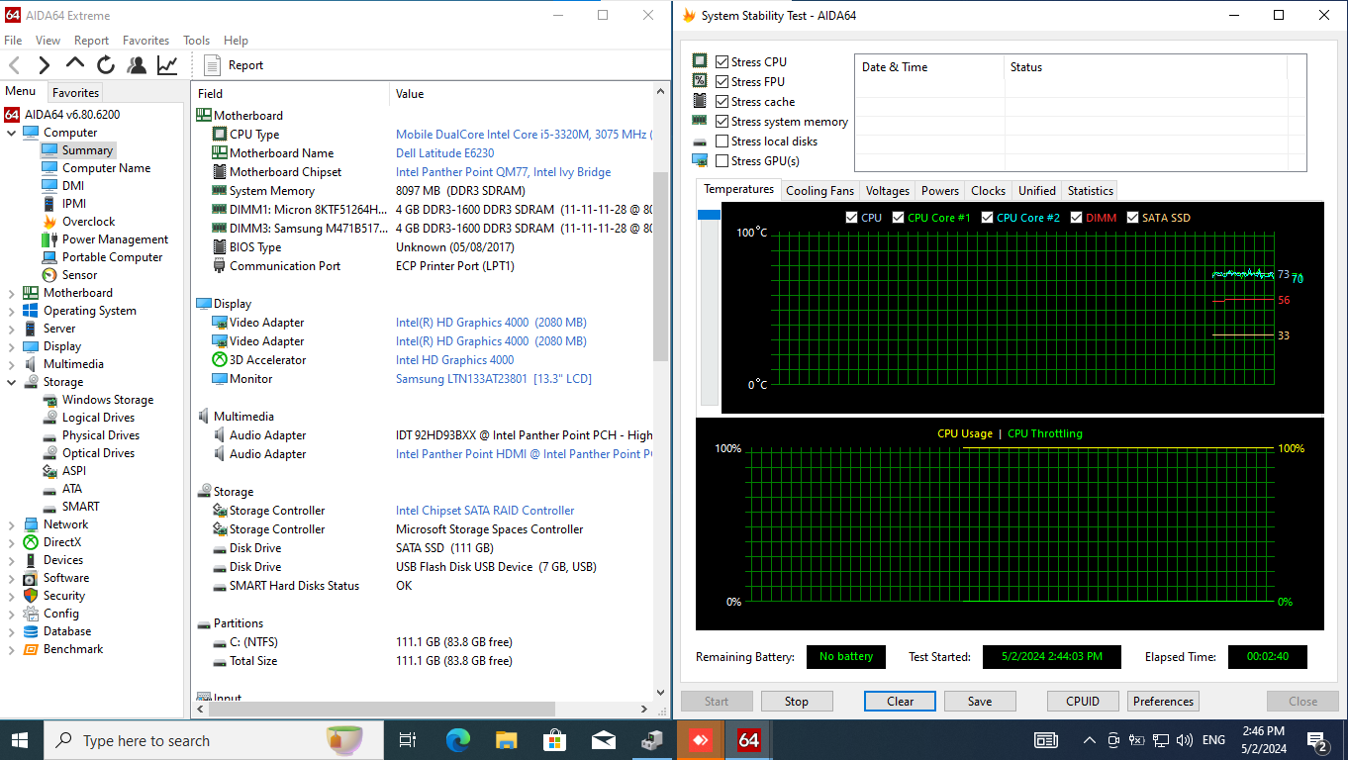Open the graph chart icon in toolbar

click(167, 65)
